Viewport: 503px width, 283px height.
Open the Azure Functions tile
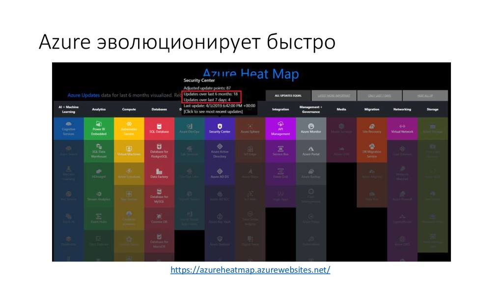pos(129,173)
